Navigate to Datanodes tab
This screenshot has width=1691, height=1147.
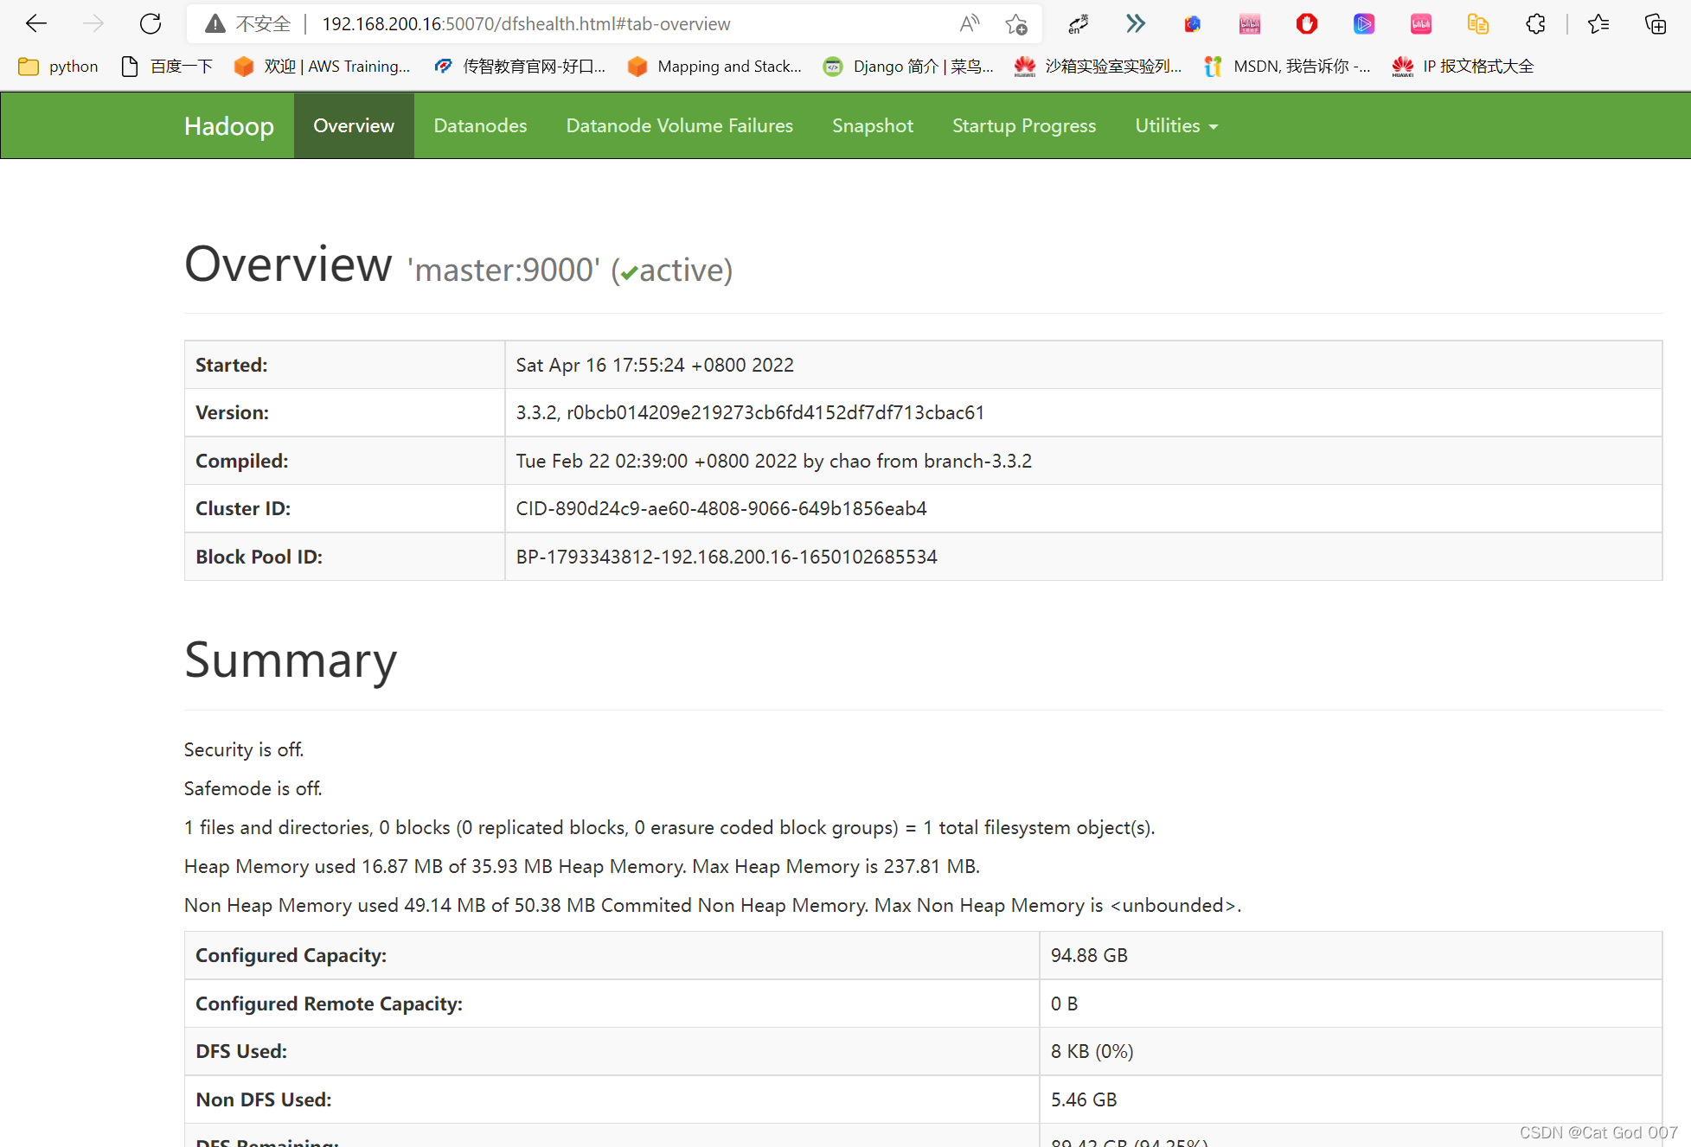pos(479,124)
